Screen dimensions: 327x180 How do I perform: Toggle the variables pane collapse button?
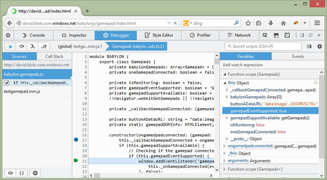click(x=309, y=46)
